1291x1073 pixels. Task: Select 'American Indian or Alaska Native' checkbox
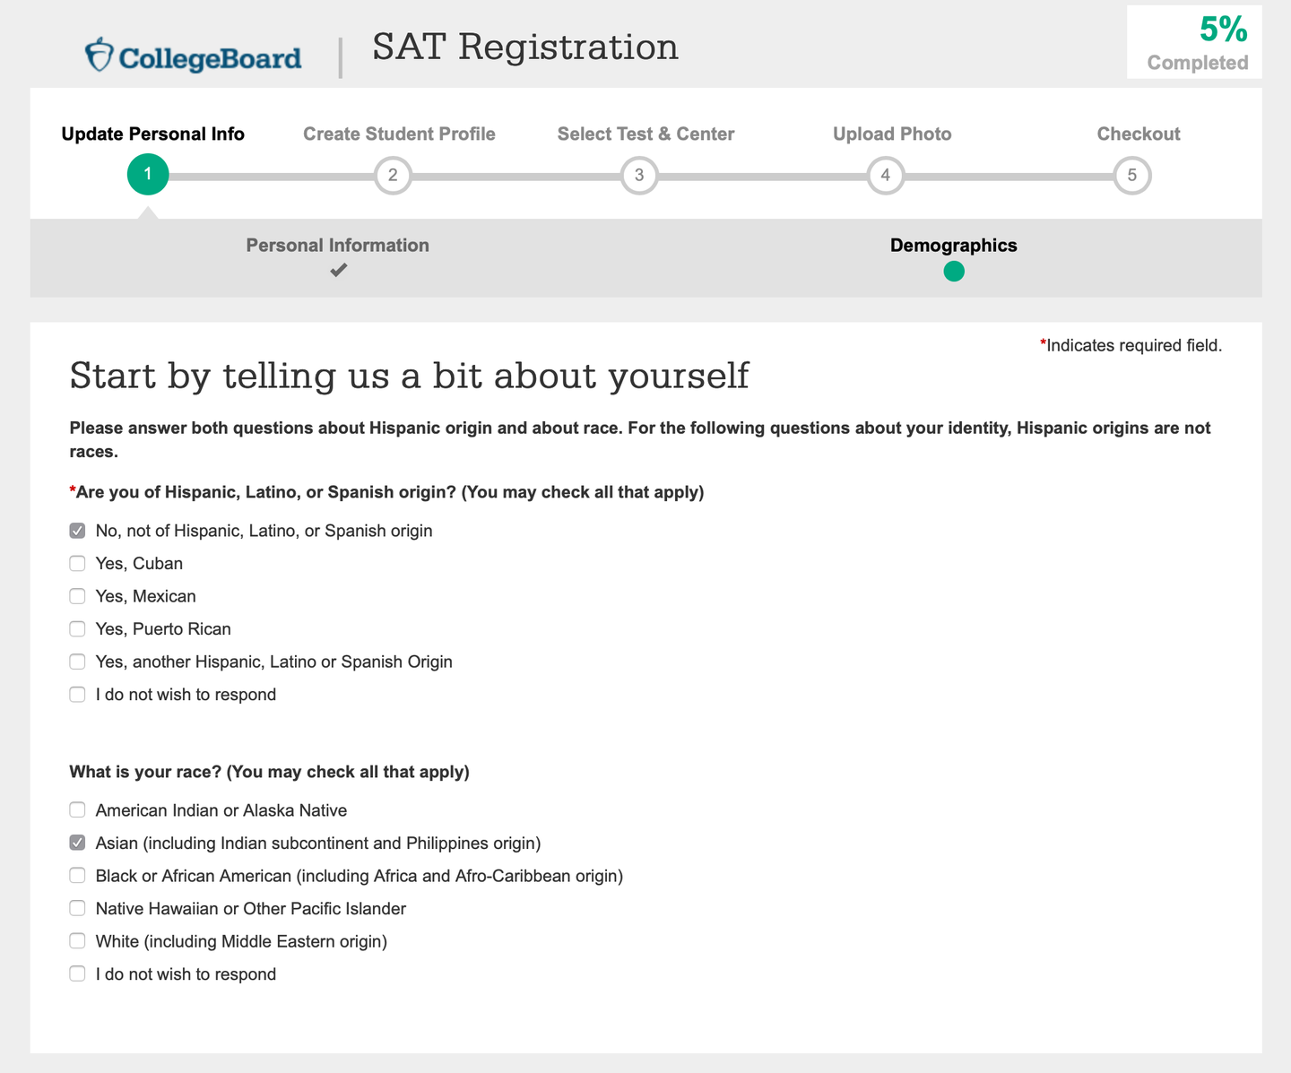78,810
